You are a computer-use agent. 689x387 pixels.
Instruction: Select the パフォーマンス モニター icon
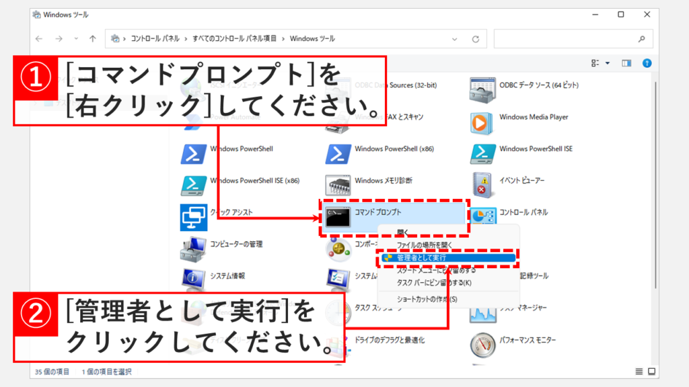482,345
